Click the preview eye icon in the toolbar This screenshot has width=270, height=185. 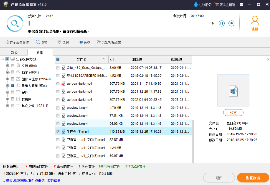[x=81, y=42]
